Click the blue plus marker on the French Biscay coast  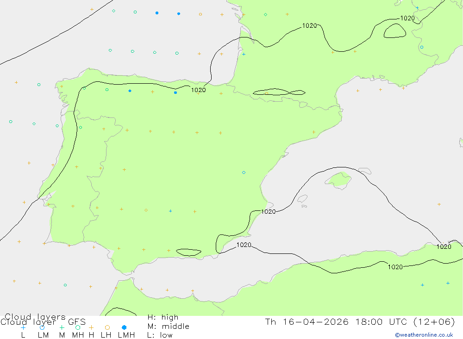[x=244, y=54]
